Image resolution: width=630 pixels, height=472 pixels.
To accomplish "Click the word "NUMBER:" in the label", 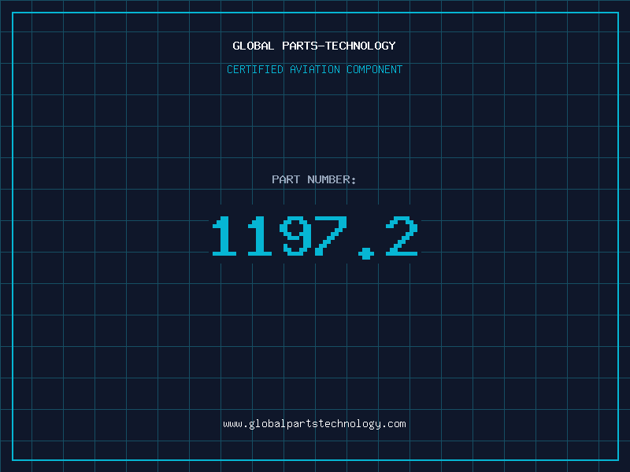I will tap(332, 179).
